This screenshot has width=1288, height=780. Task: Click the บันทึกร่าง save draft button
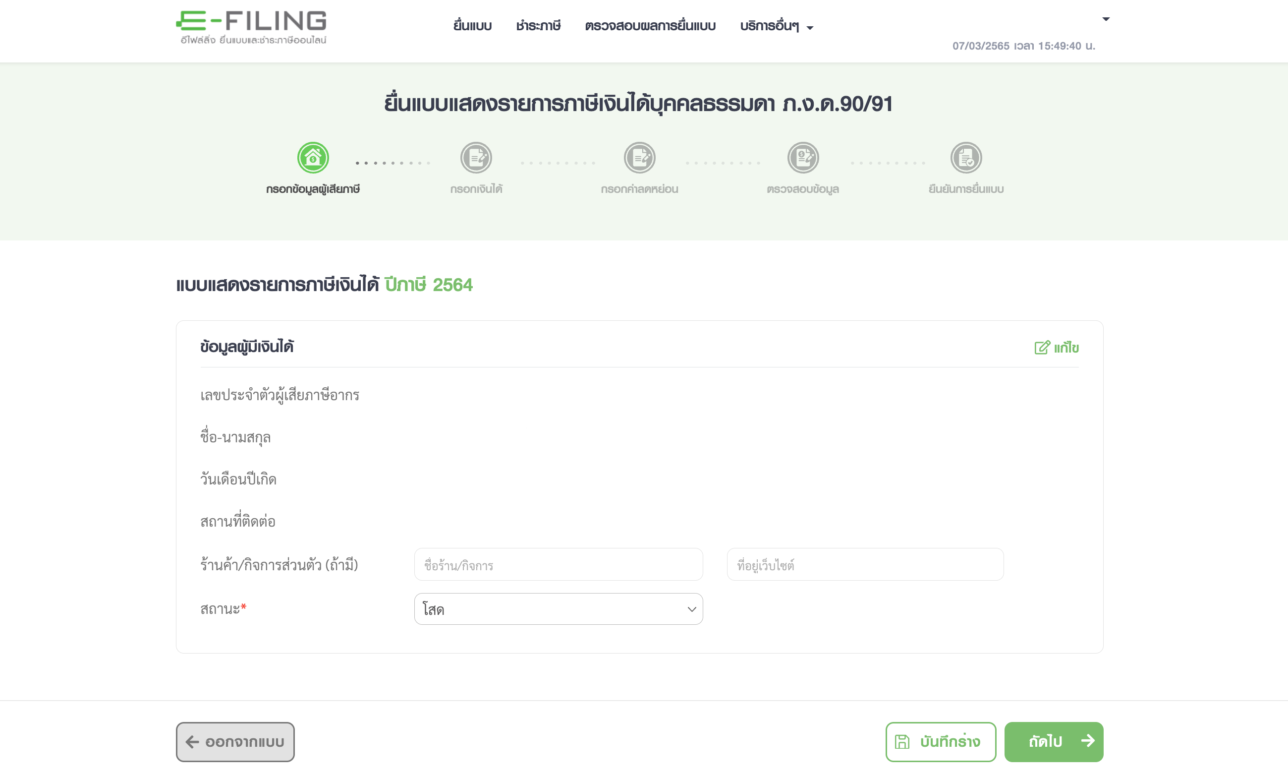tap(941, 742)
